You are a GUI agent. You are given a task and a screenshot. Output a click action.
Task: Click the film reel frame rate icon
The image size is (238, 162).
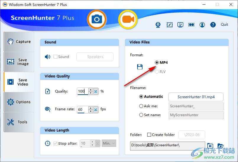tap(48, 109)
